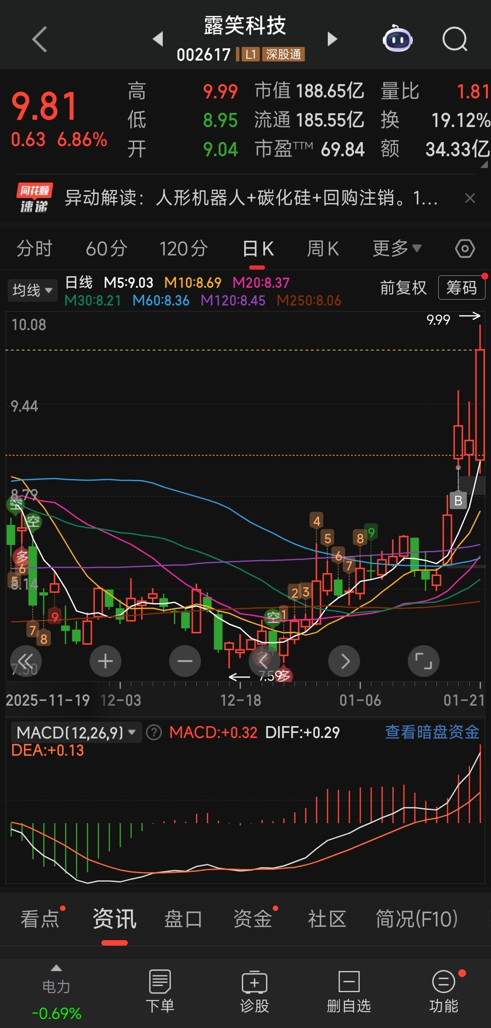This screenshot has width=491, height=1028.
Task: Zoom out chart with minus button
Action: coord(185,661)
